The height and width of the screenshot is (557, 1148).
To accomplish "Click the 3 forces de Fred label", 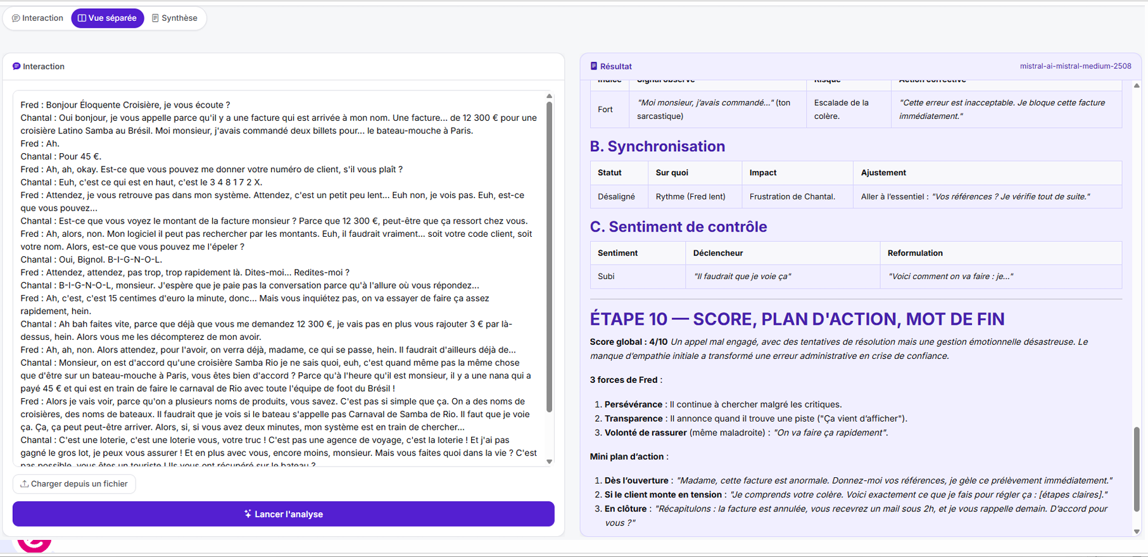I will (x=626, y=380).
